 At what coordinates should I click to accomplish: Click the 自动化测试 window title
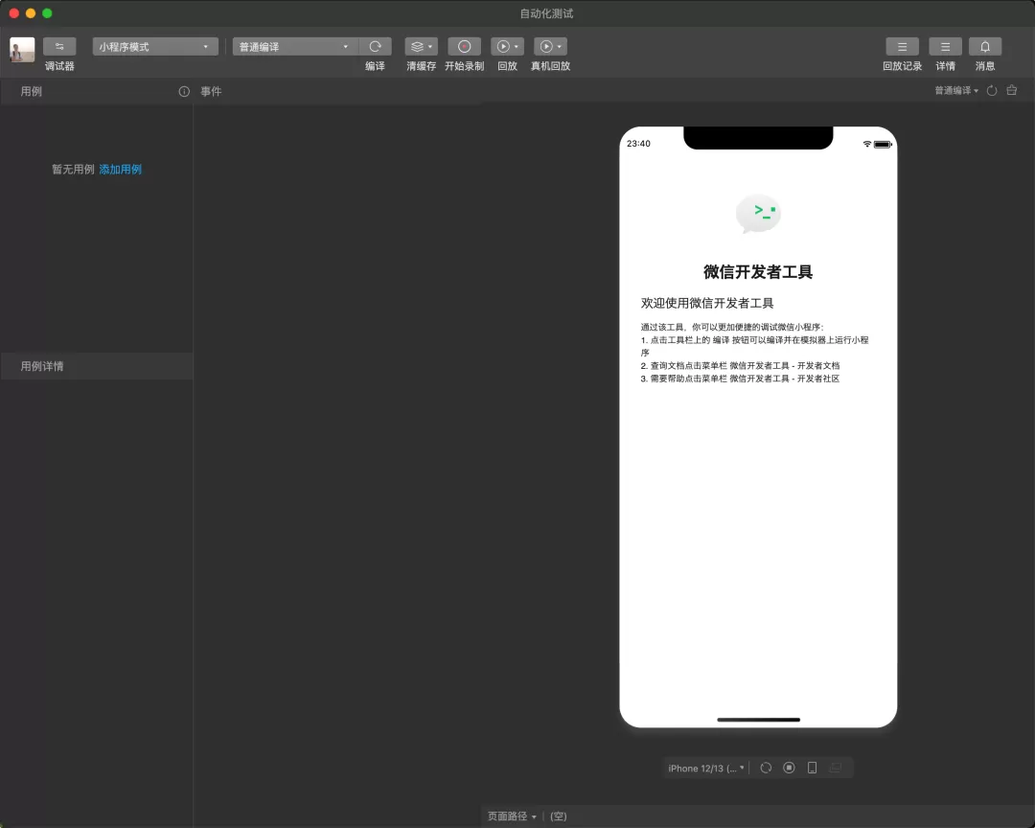[546, 13]
